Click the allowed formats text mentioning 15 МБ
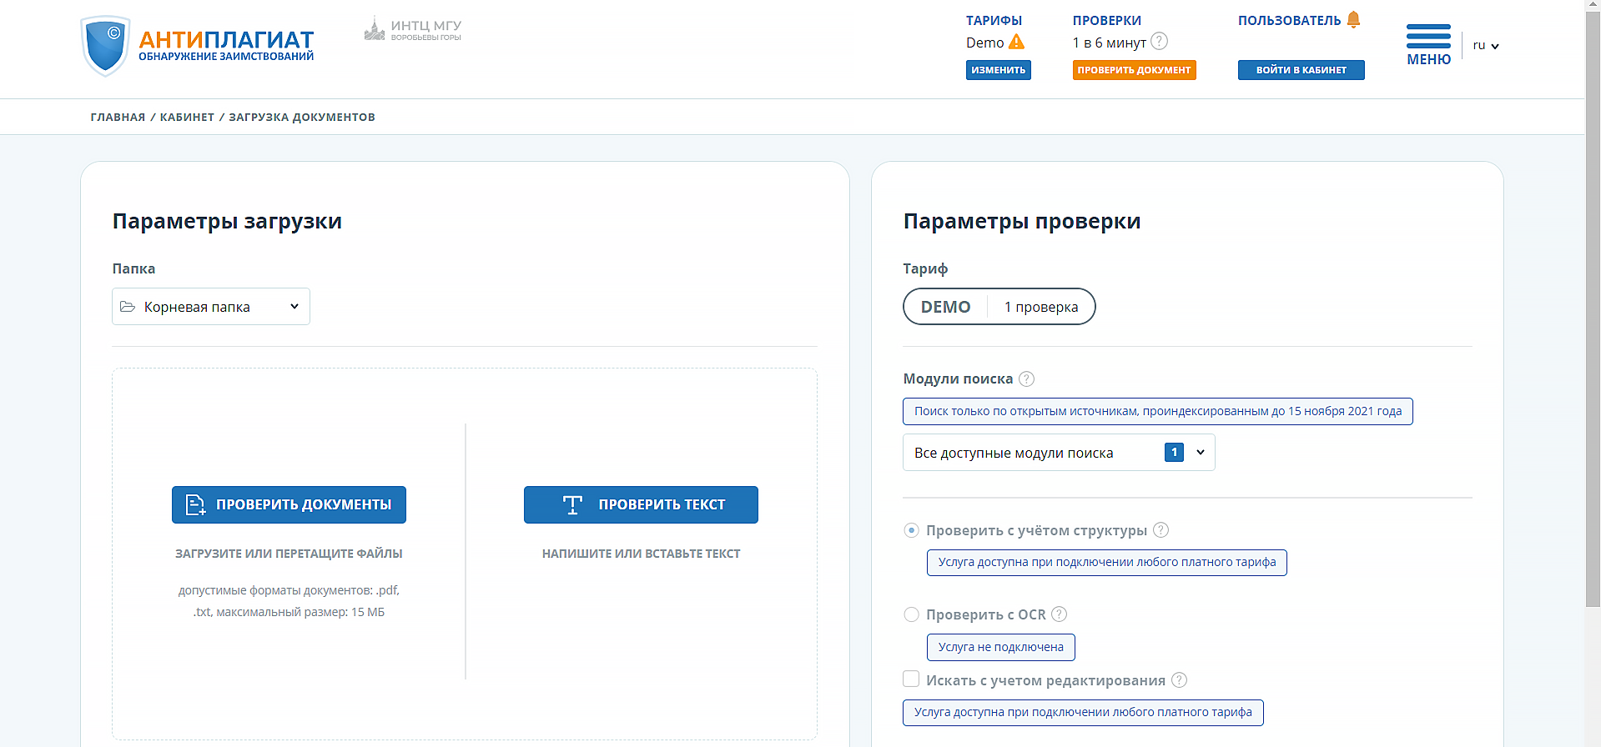The image size is (1601, 747). click(289, 601)
